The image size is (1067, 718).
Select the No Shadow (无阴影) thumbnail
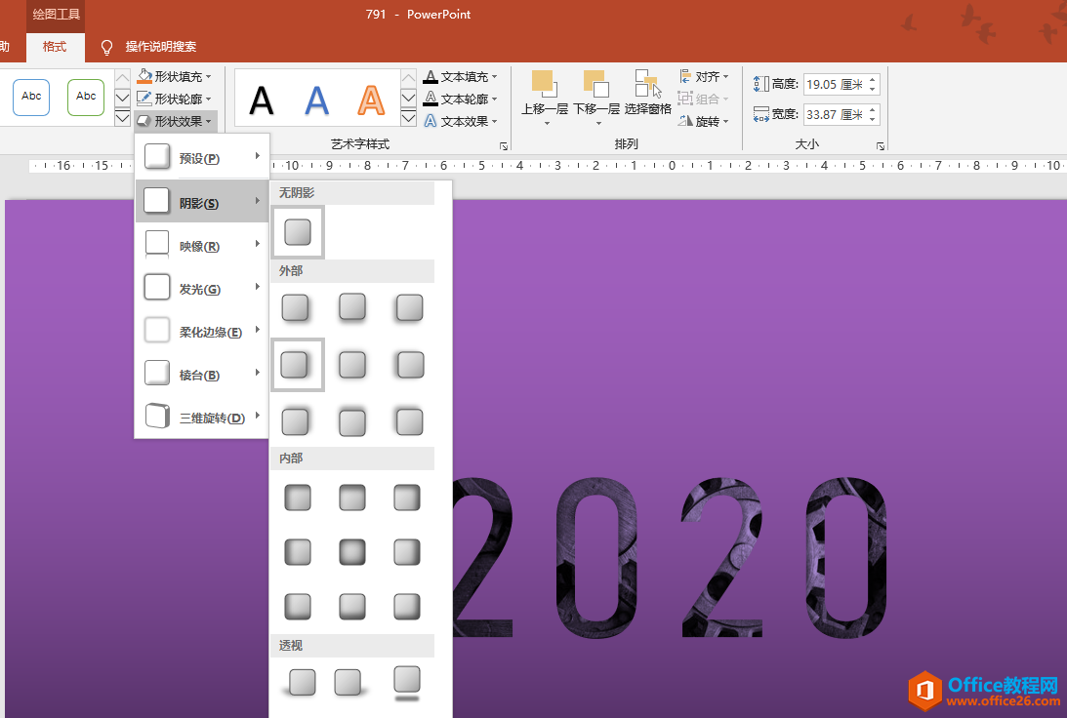(x=298, y=232)
